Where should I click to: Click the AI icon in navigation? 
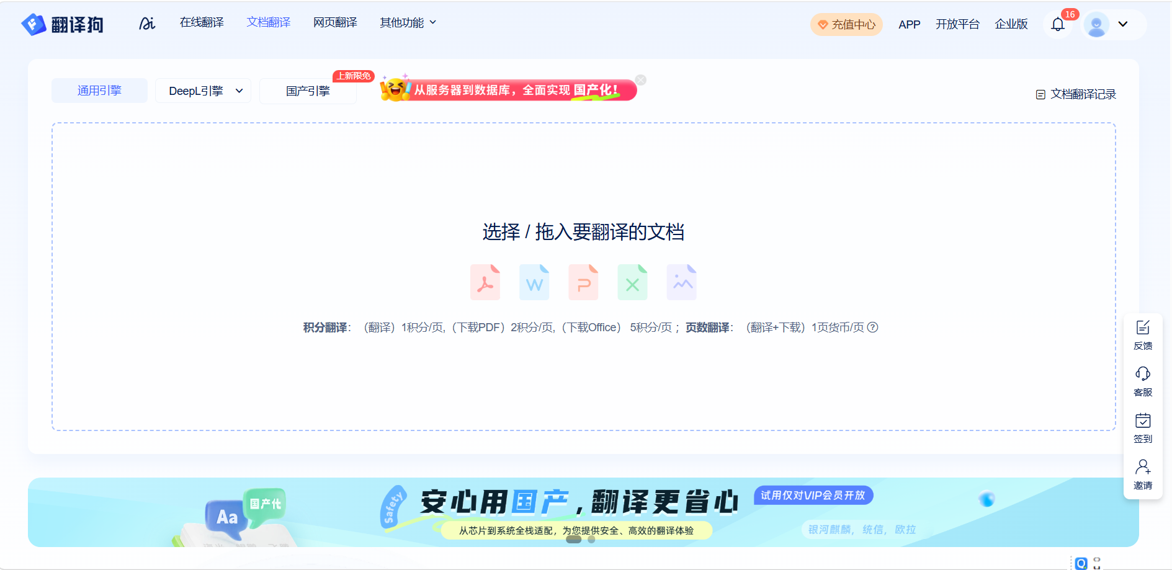pos(147,24)
